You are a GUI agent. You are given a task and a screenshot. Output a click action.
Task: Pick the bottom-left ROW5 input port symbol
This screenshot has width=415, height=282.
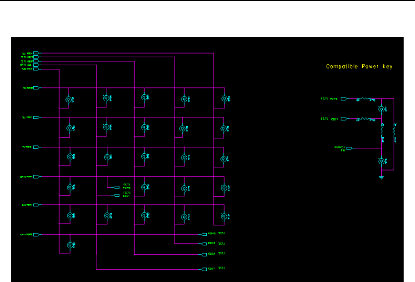pyautogui.click(x=36, y=235)
